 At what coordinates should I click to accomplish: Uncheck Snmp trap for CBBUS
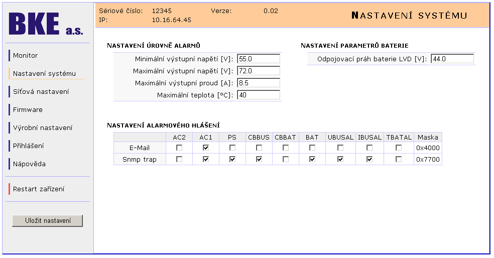tap(259, 159)
